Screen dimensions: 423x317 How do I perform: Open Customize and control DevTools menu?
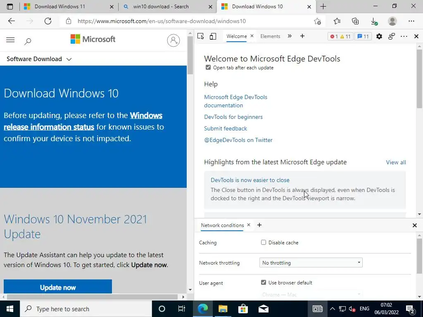[x=404, y=36]
